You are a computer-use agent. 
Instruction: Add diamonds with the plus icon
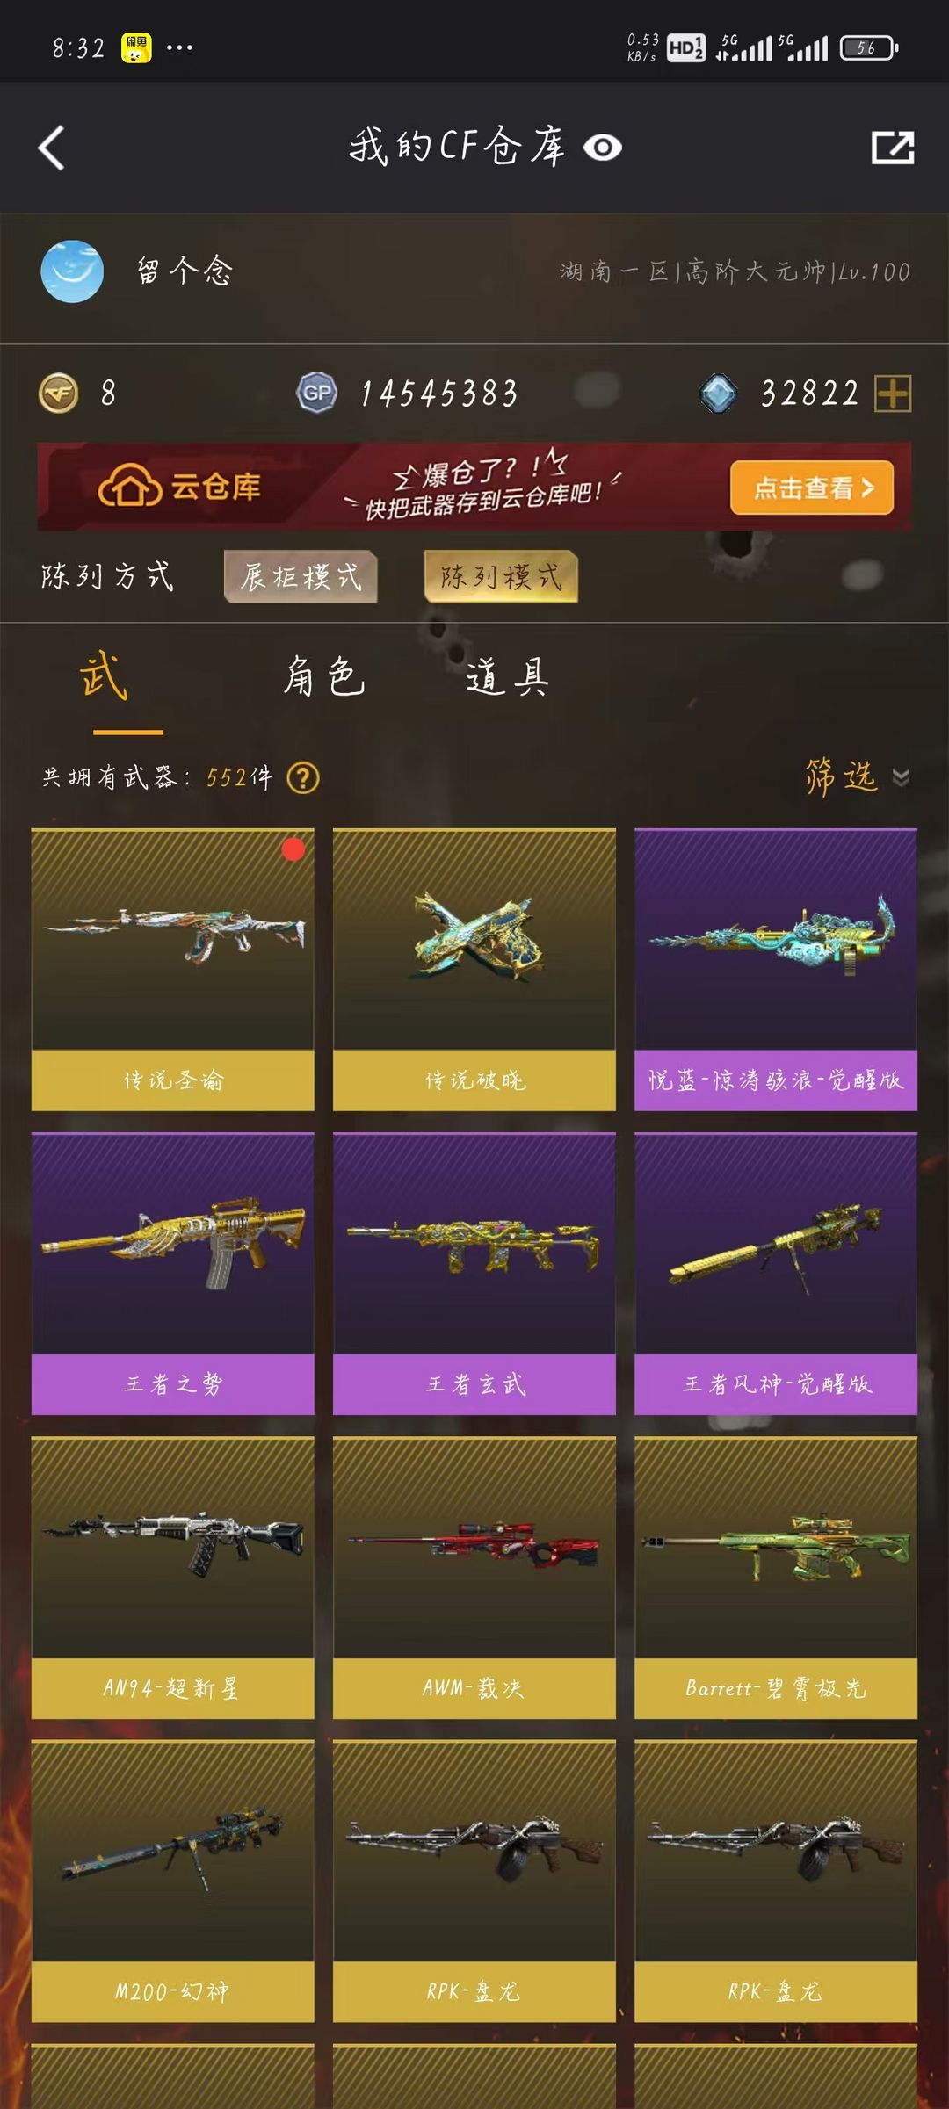pos(893,393)
